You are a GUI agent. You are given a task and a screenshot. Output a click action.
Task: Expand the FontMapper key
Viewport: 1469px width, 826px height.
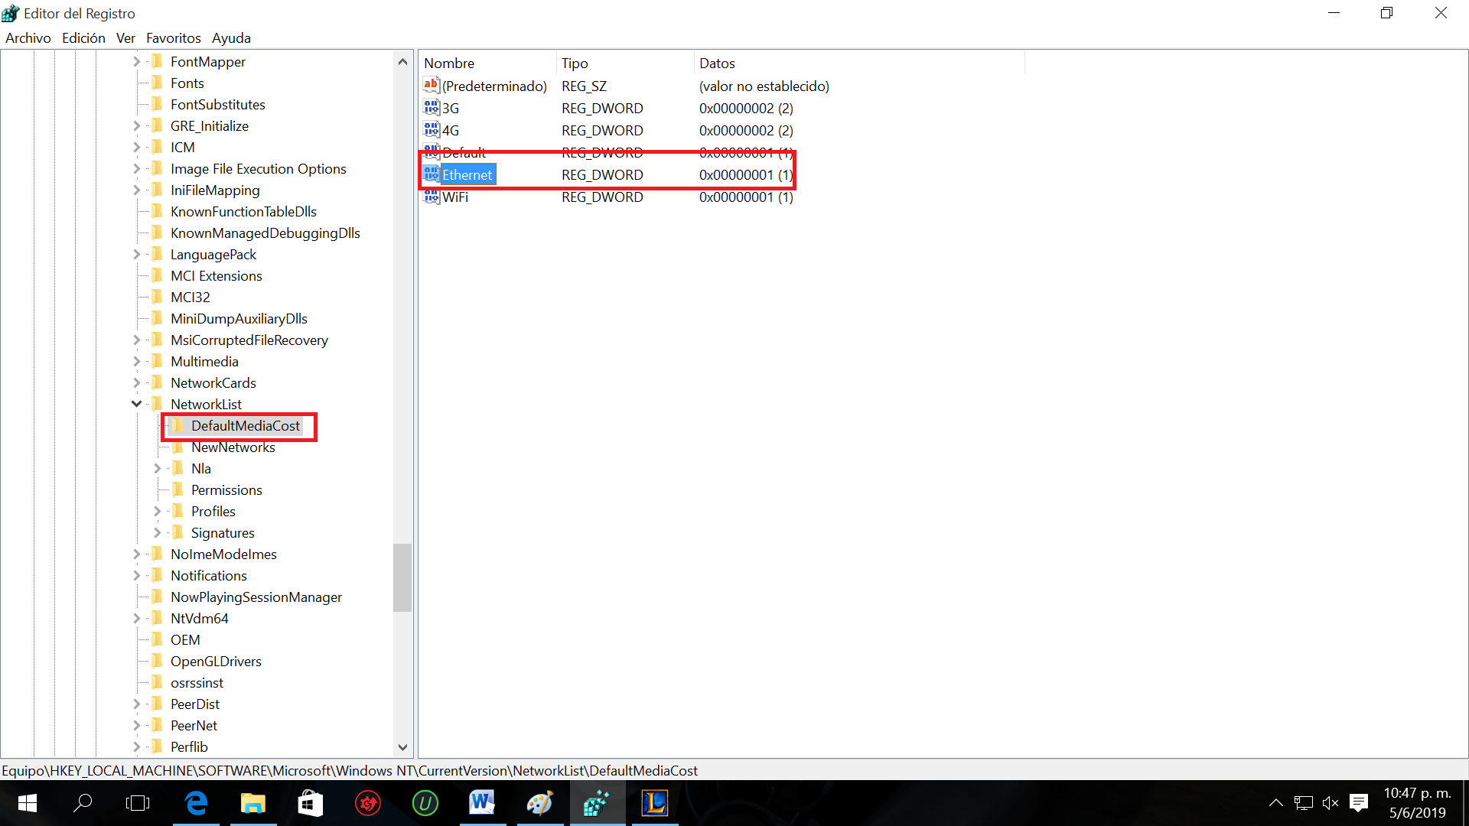(136, 62)
